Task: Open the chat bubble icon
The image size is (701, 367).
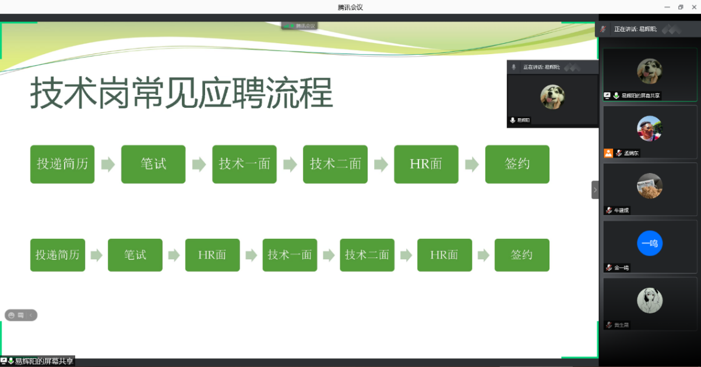Action: pyautogui.click(x=20, y=315)
